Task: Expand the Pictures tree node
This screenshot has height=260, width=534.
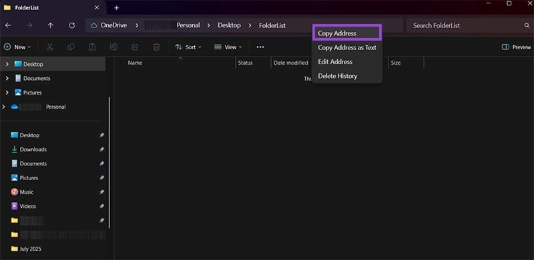Action: [x=7, y=93]
